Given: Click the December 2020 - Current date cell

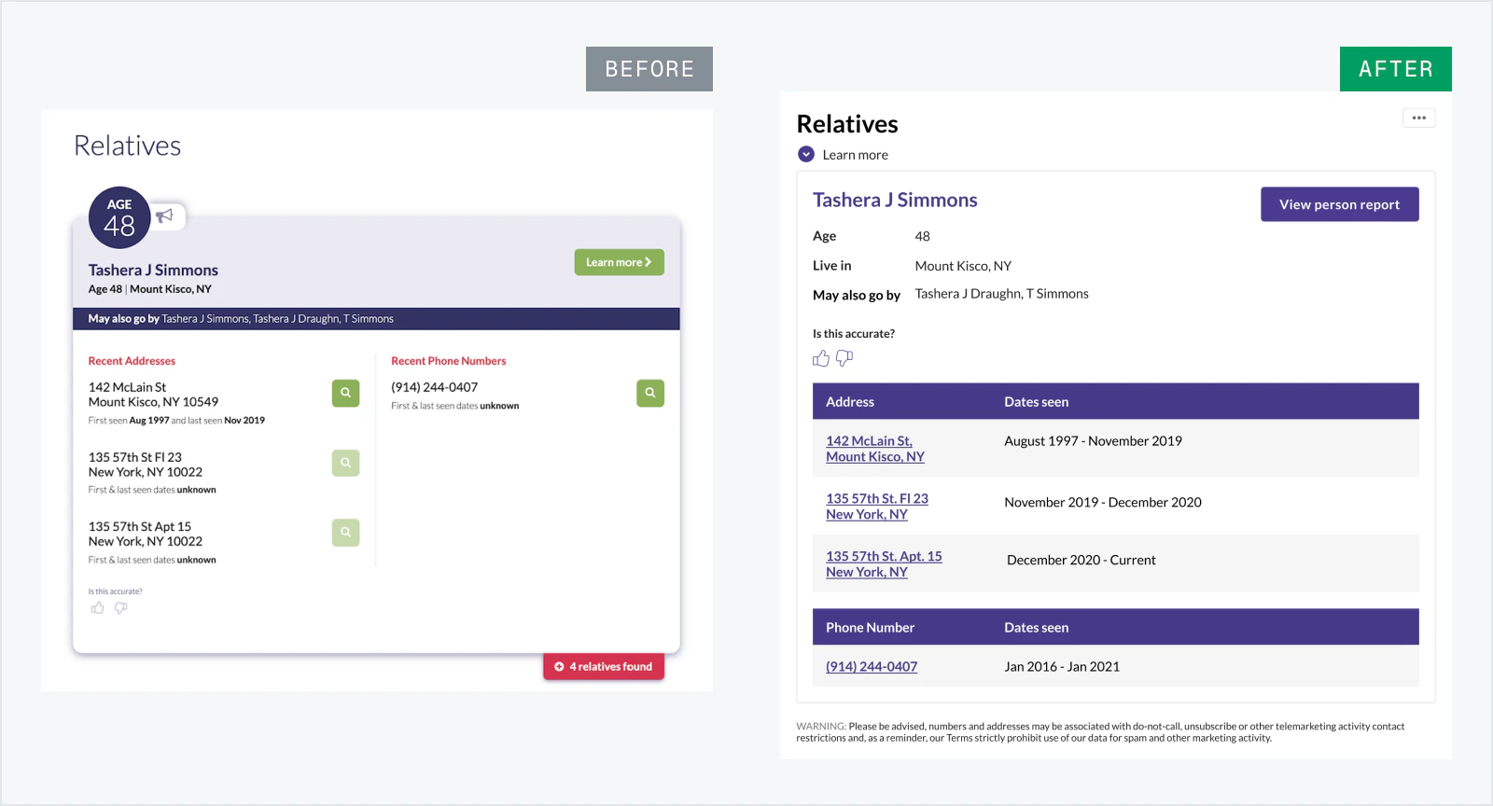Looking at the screenshot, I should (x=1081, y=561).
